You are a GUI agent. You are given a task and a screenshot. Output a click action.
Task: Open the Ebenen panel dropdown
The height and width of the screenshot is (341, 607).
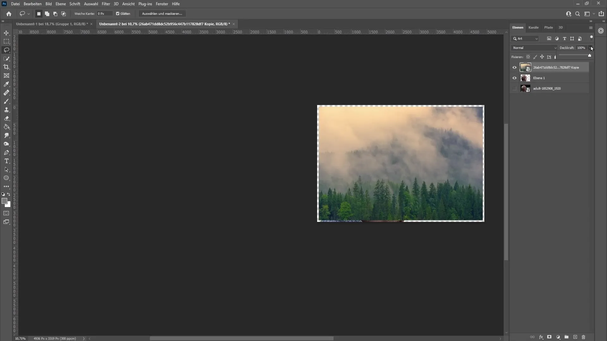point(591,28)
